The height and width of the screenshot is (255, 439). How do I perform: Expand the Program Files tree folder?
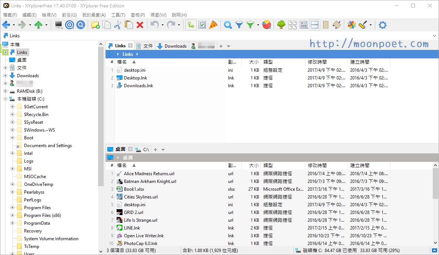[x=13, y=208]
